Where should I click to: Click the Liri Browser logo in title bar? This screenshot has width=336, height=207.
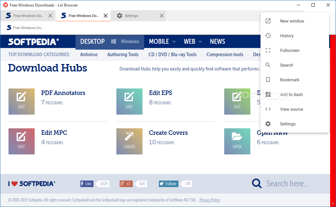click(5, 5)
